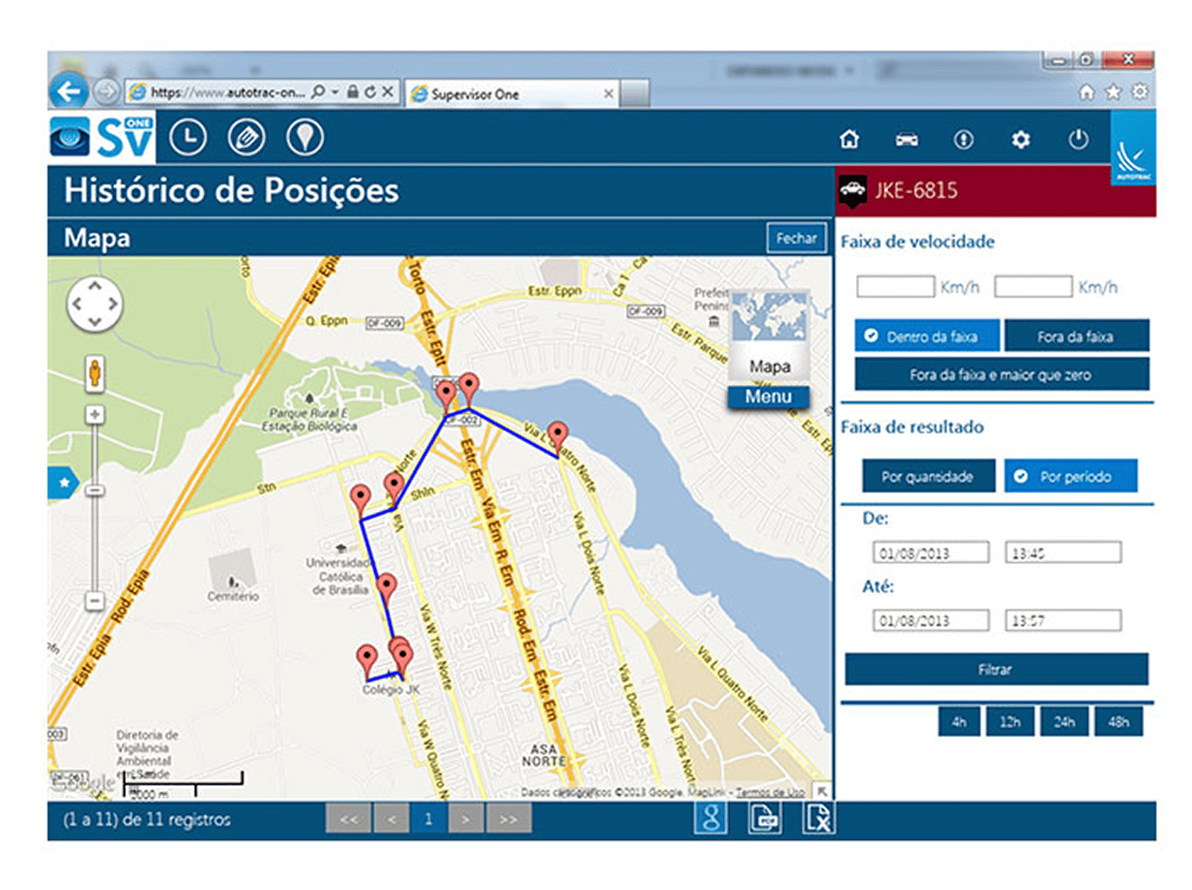Open the vehicles car icon

[x=907, y=140]
